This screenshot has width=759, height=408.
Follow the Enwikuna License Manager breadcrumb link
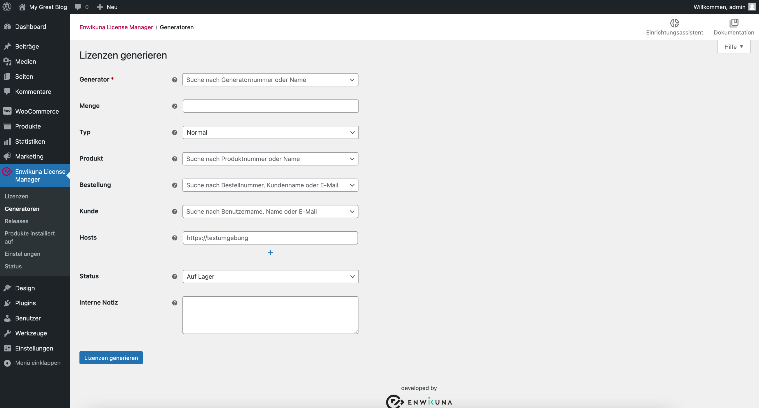(x=116, y=27)
